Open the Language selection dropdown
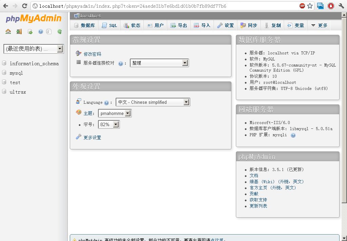The image size is (347, 241). point(153,102)
